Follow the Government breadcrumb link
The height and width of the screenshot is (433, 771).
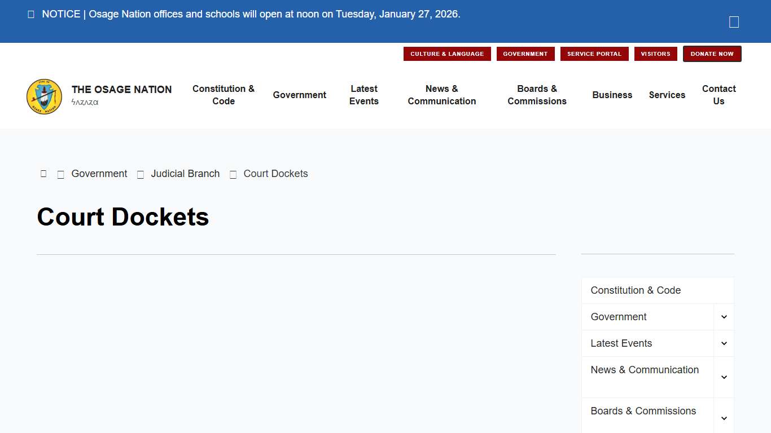(99, 174)
